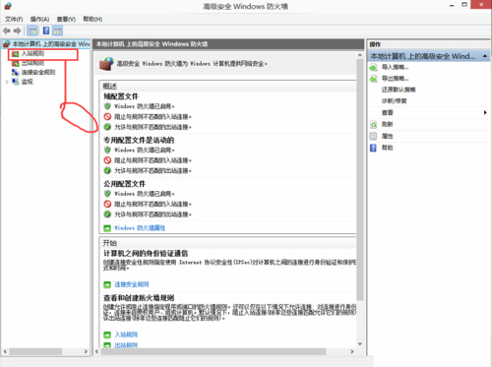
Task: Click the red block icon under 域配置文件
Action: (107, 116)
